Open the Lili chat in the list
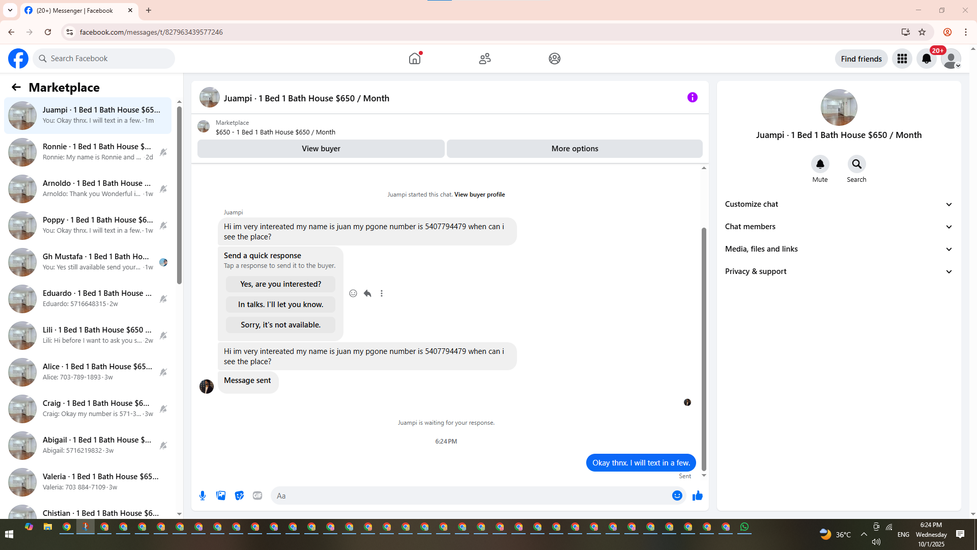This screenshot has height=550, width=977. click(x=88, y=336)
